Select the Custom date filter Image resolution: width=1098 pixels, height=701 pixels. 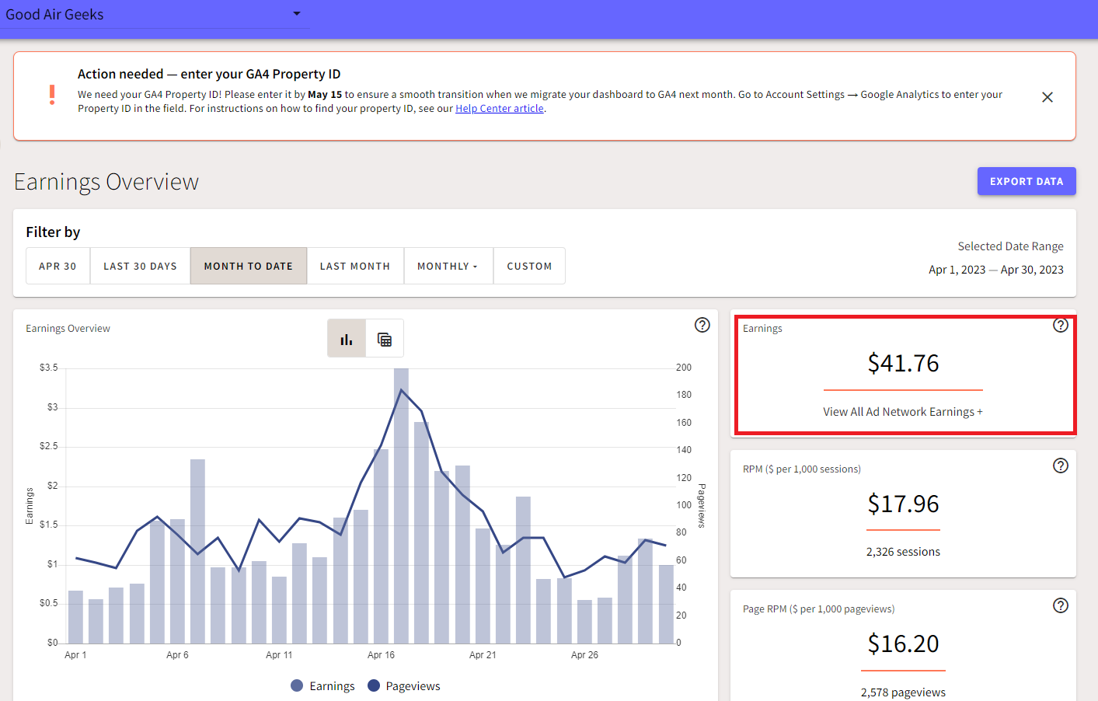(529, 266)
